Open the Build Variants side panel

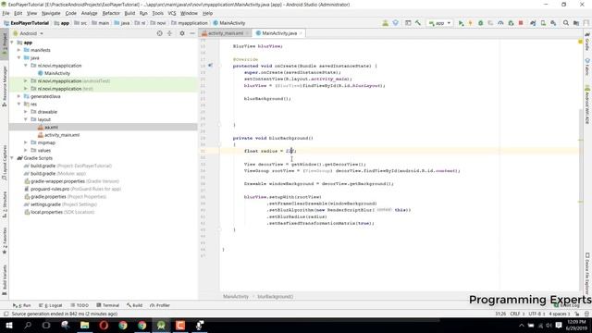pos(4,279)
